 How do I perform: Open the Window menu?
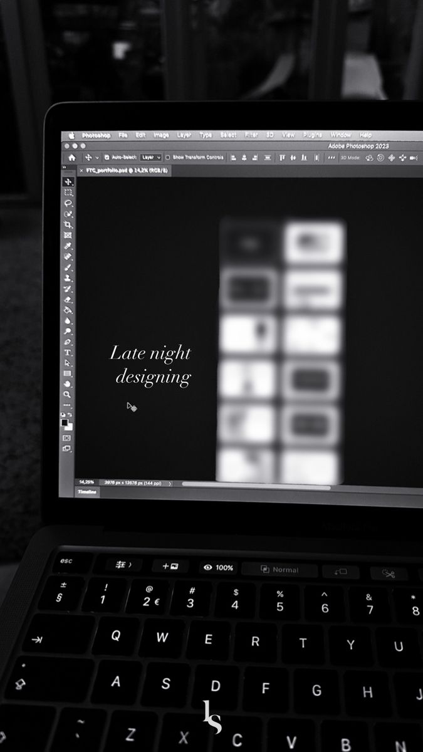pos(341,135)
